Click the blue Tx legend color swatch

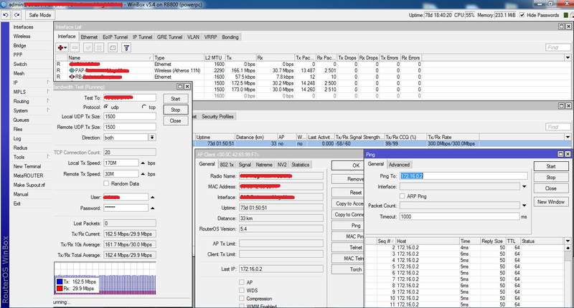pos(60,283)
